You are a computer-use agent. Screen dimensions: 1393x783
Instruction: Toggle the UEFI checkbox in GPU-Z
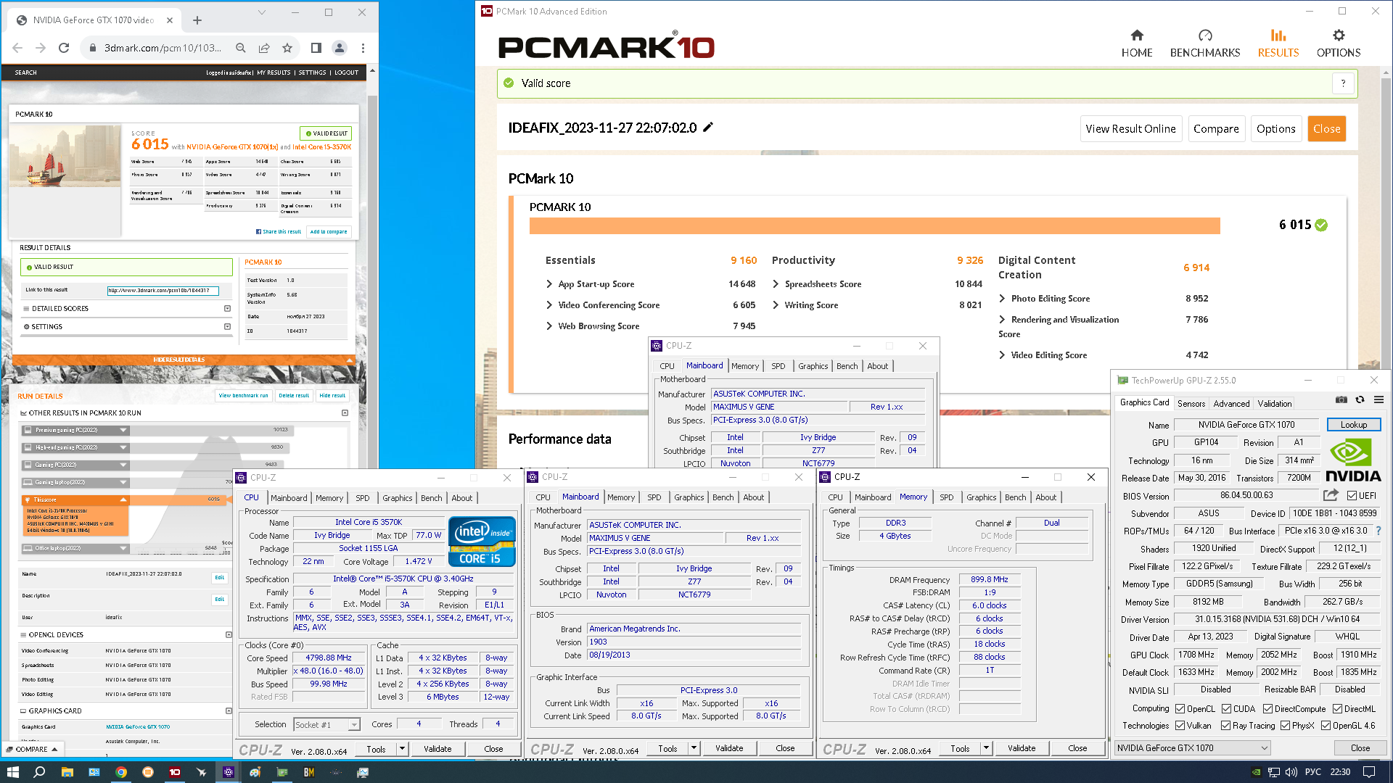pos(1352,496)
